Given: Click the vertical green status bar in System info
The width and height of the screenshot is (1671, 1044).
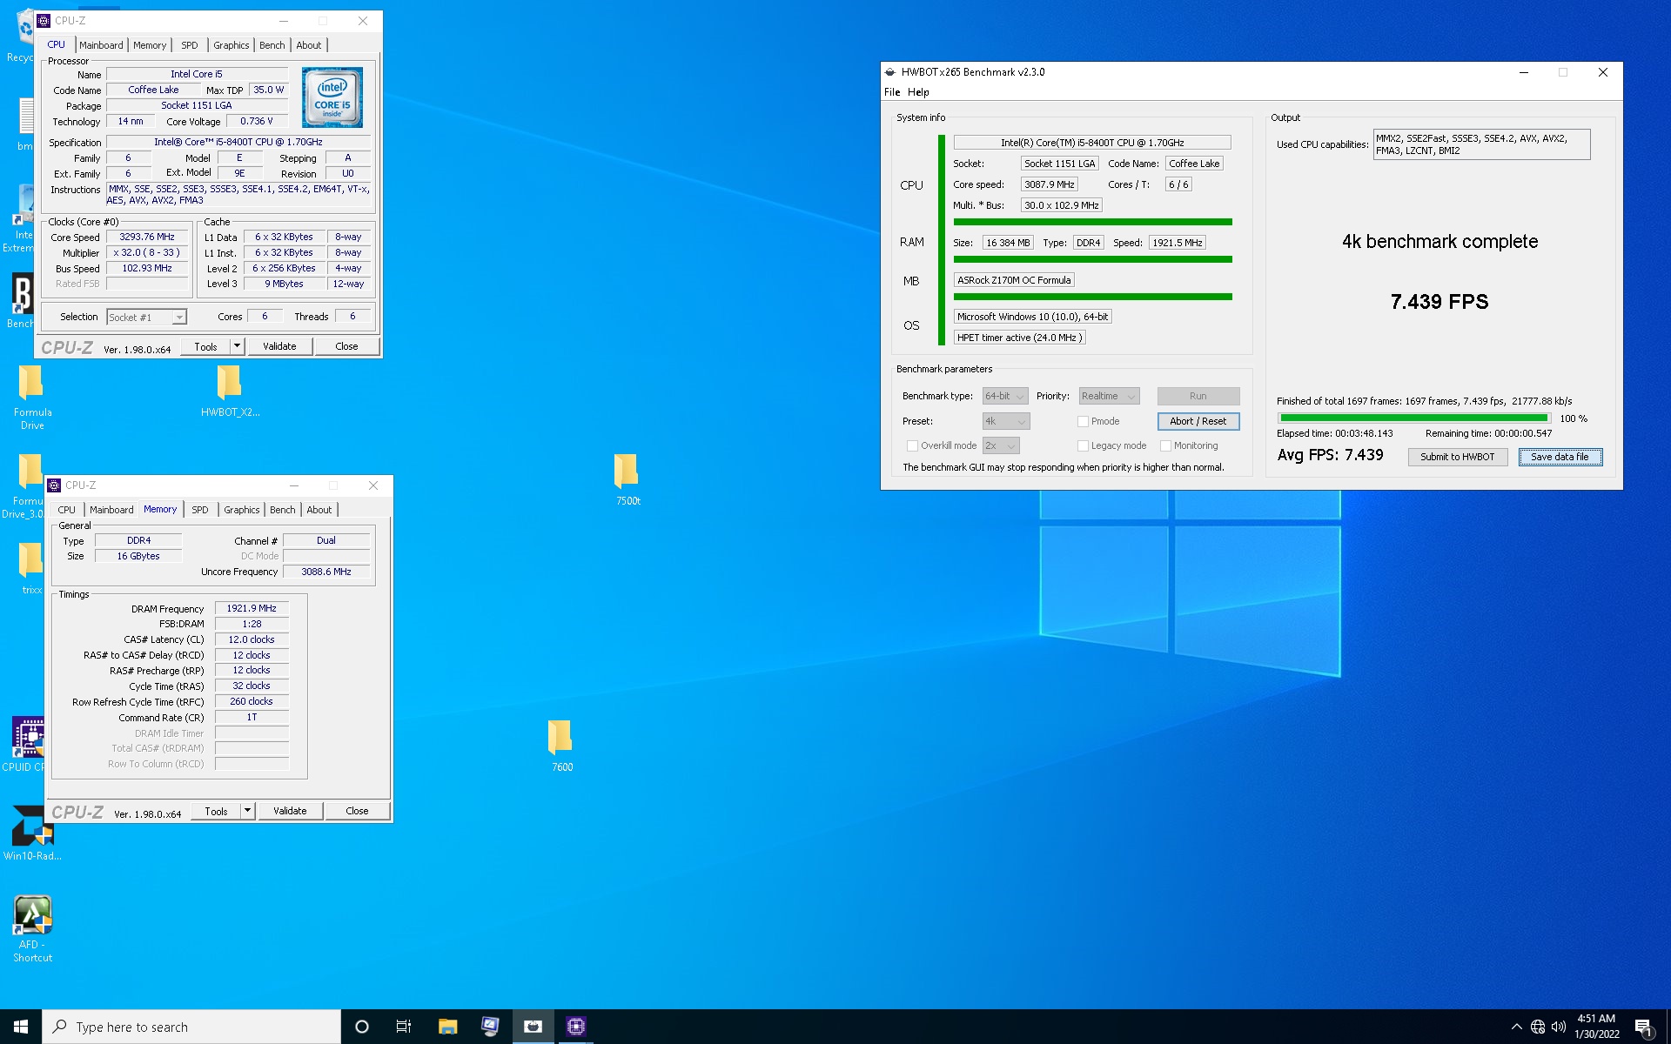Looking at the screenshot, I should (942, 240).
